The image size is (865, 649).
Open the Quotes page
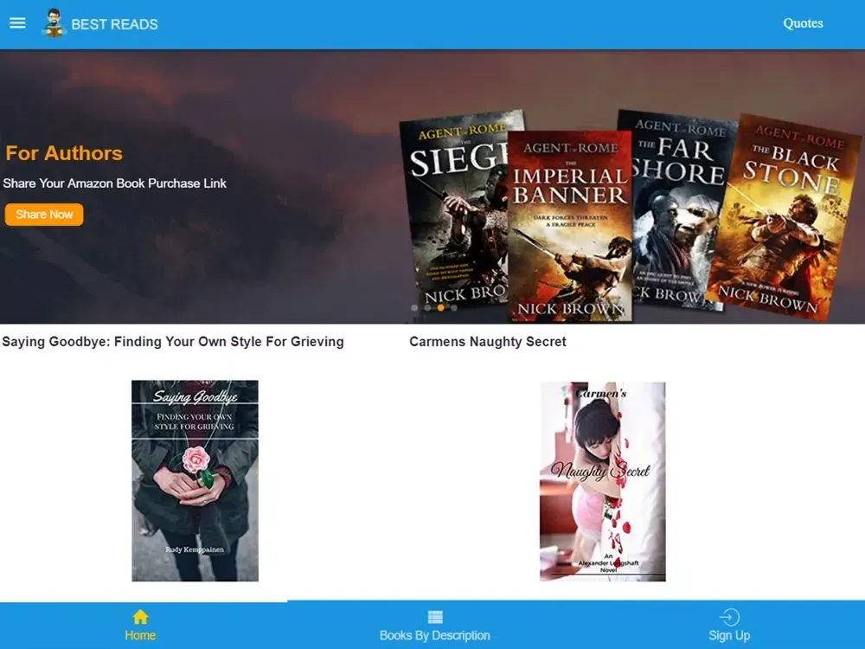point(803,23)
